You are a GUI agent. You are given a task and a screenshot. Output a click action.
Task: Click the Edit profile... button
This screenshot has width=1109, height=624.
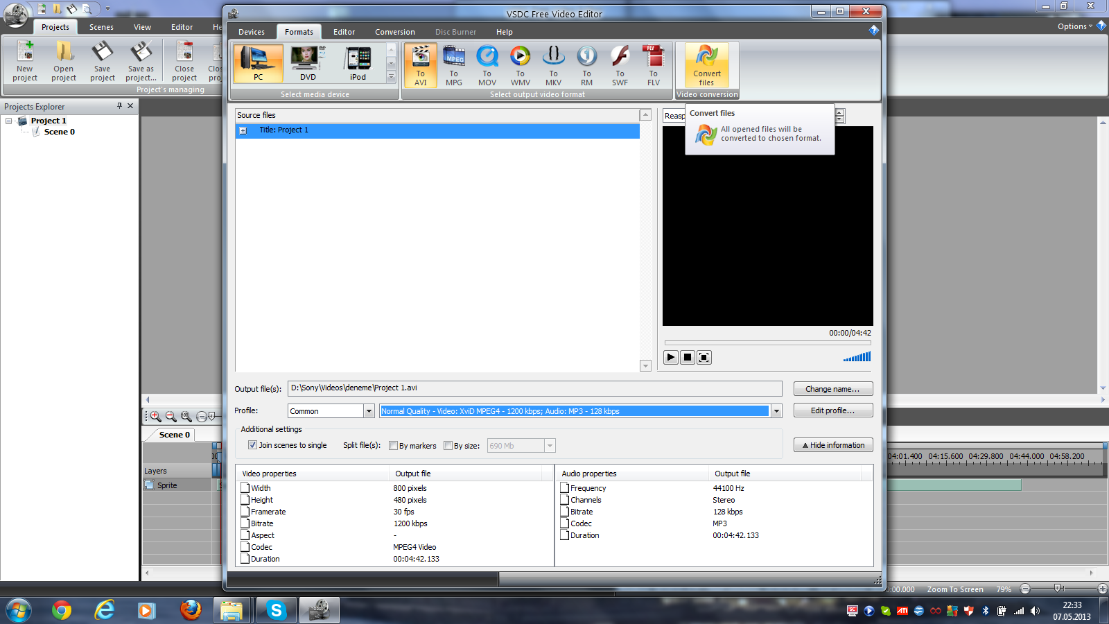(832, 410)
